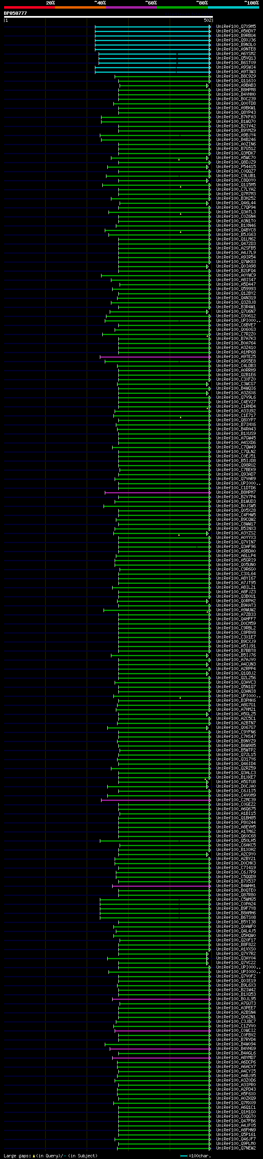Click hit label UniRef100_A9T3W3

236,72
